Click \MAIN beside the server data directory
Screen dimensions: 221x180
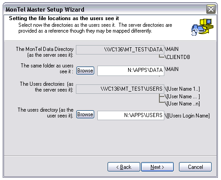pyautogui.click(x=171, y=49)
